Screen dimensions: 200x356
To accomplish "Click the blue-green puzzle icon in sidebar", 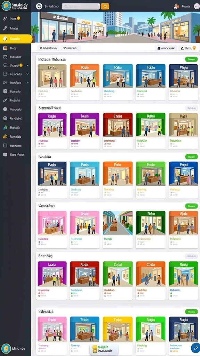I will coord(5,128).
